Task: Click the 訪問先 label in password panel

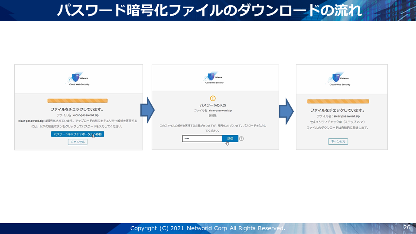Action: tap(213, 116)
